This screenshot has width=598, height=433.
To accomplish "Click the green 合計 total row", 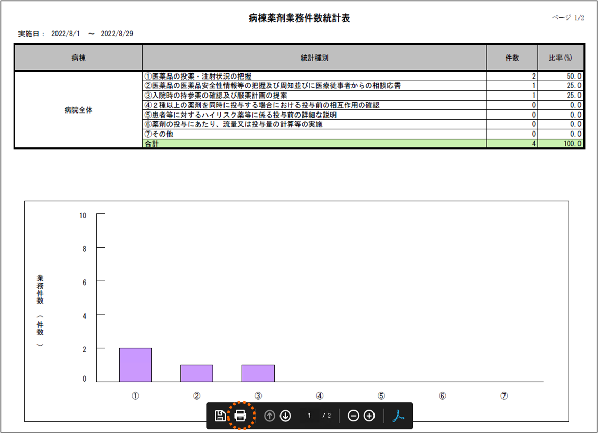I will click(x=314, y=144).
